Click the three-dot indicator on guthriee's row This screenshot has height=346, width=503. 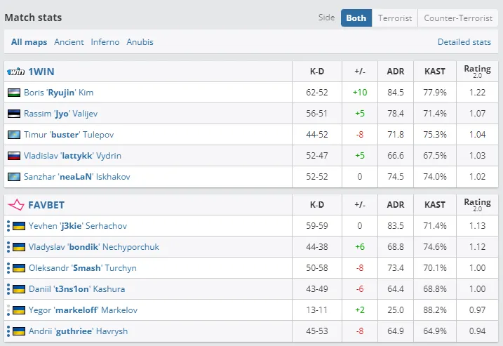pos(8,331)
